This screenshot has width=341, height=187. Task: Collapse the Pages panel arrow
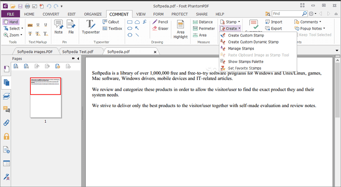coord(78,58)
